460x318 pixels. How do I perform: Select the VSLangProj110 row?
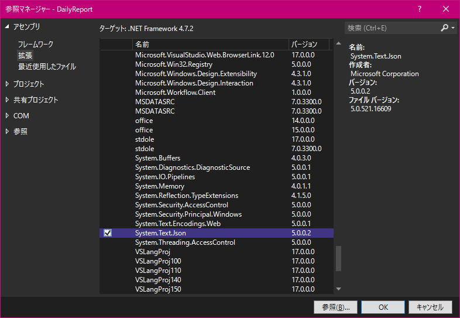click(x=217, y=271)
